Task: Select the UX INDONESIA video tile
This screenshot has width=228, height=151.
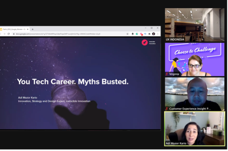Action: point(194,25)
